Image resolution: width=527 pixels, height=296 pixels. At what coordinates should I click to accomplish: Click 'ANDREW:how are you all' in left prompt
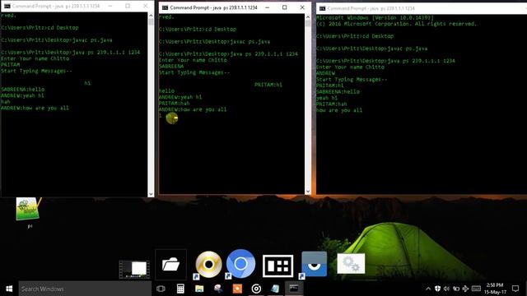pyautogui.click(x=35, y=108)
